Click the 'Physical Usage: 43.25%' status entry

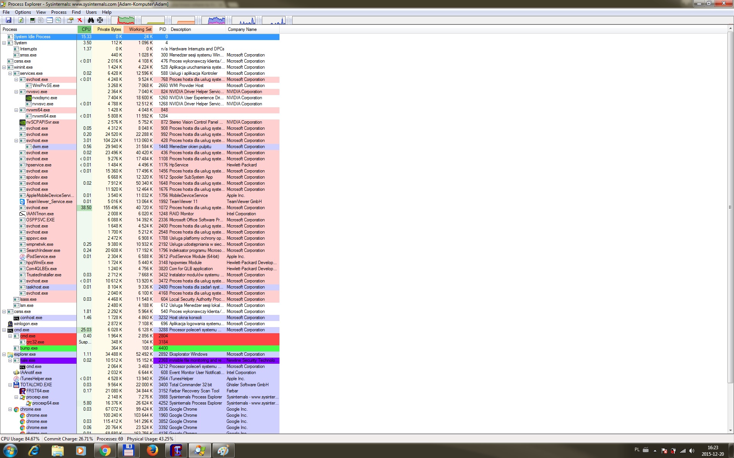tap(150, 439)
